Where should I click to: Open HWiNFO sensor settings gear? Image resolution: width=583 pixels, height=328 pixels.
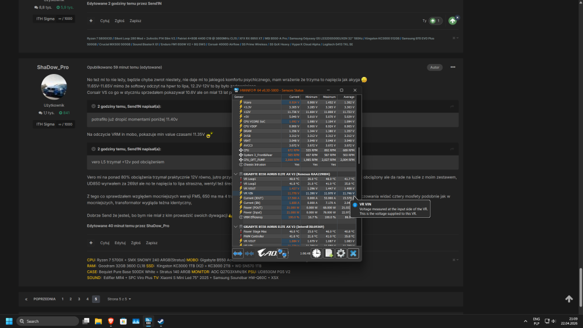tap(341, 253)
